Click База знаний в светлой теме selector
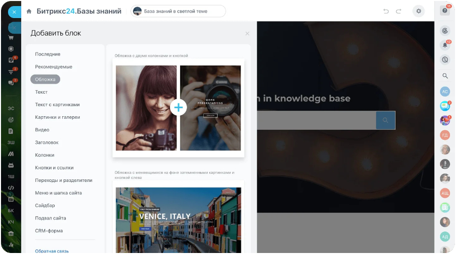Image resolution: width=458 pixels, height=255 pixels. 178,11
